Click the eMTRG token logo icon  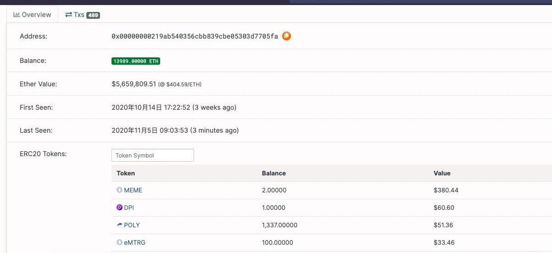click(x=120, y=242)
